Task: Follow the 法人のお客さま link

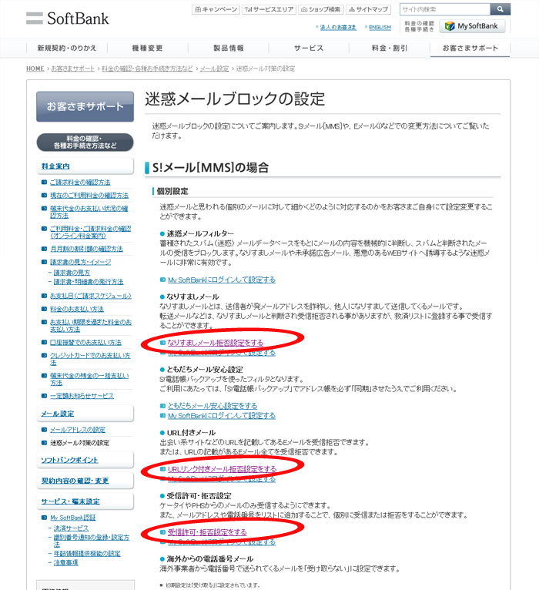Action: click(x=338, y=27)
